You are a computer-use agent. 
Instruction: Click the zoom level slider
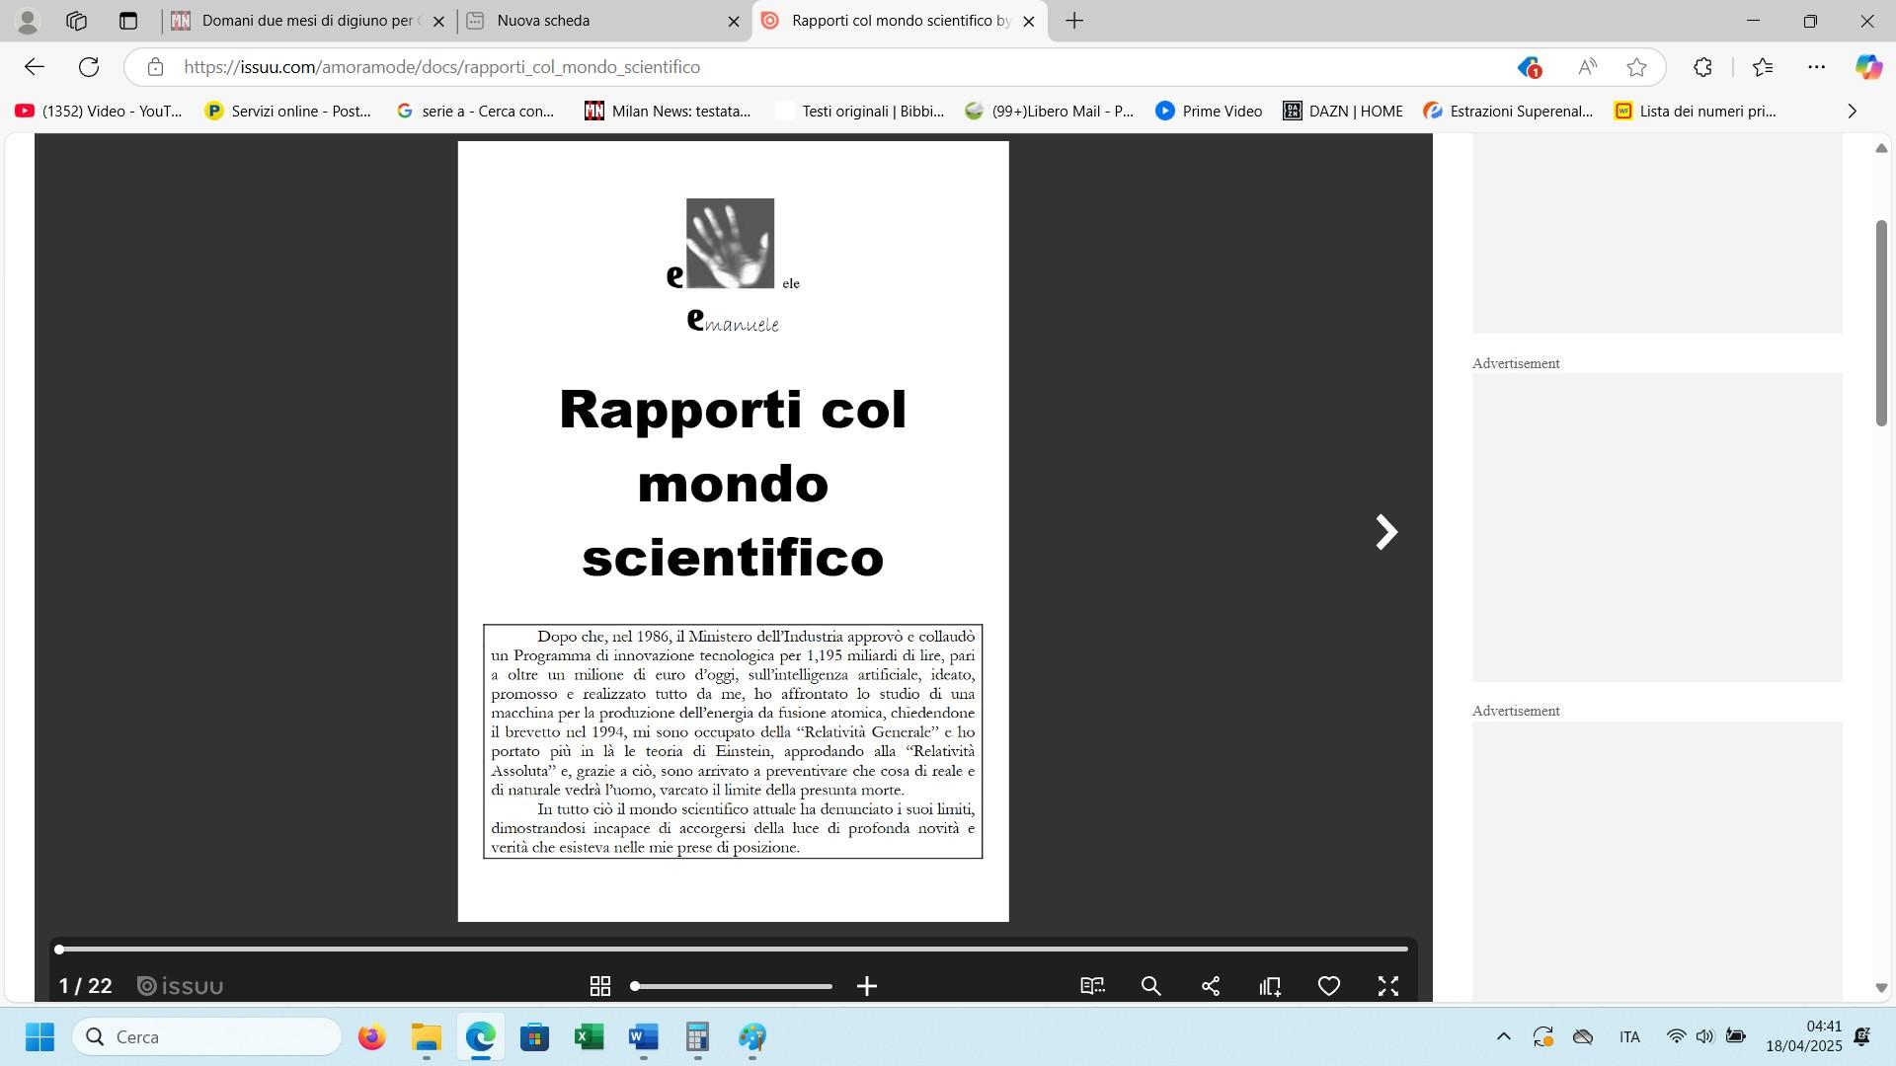coord(732,986)
